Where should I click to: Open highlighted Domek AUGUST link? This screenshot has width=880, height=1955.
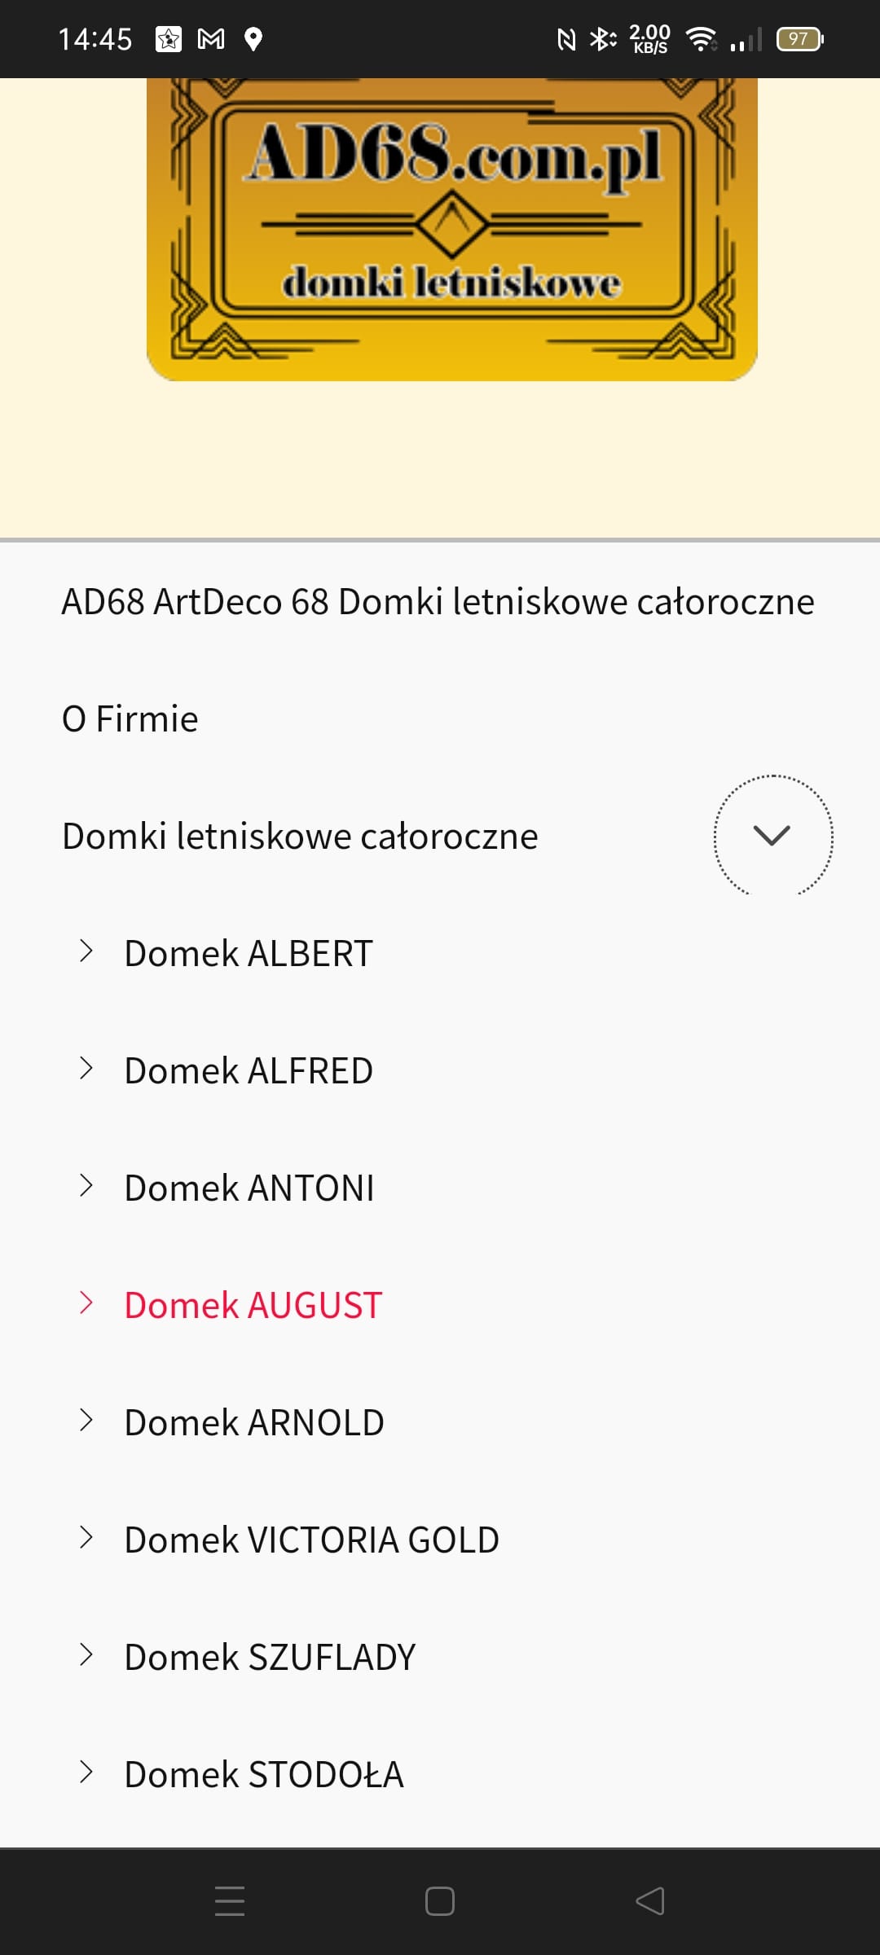[253, 1306]
